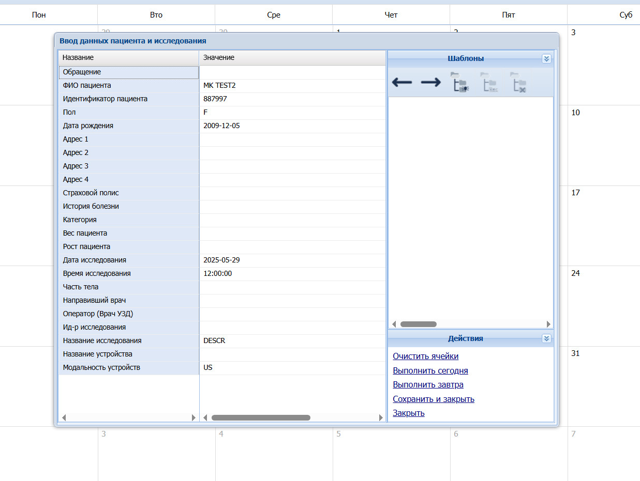
Task: Select the Время исследования row label
Action: (x=129, y=274)
